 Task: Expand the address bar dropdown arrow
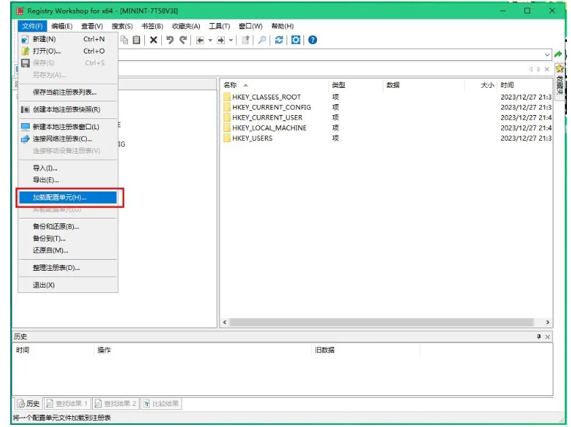[547, 55]
